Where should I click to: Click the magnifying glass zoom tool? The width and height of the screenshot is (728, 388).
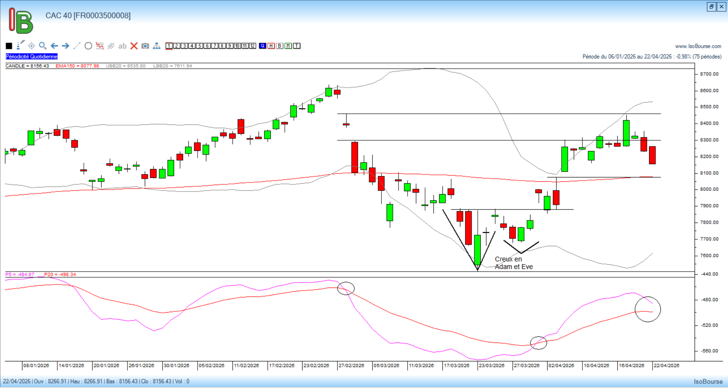42,46
